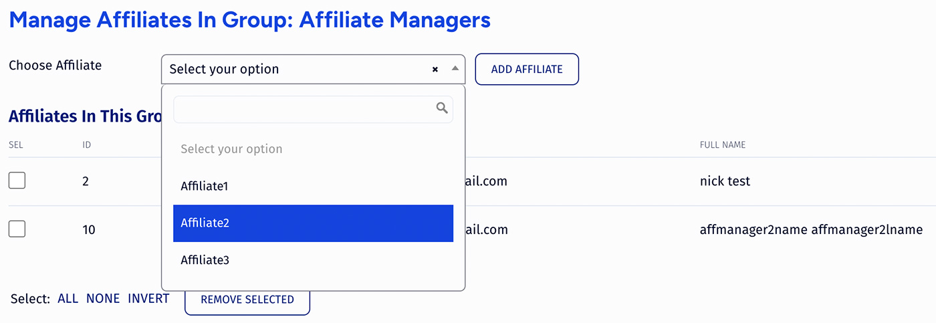Tick the checkbox for affiliate ID 10
936x323 pixels.
point(17,229)
